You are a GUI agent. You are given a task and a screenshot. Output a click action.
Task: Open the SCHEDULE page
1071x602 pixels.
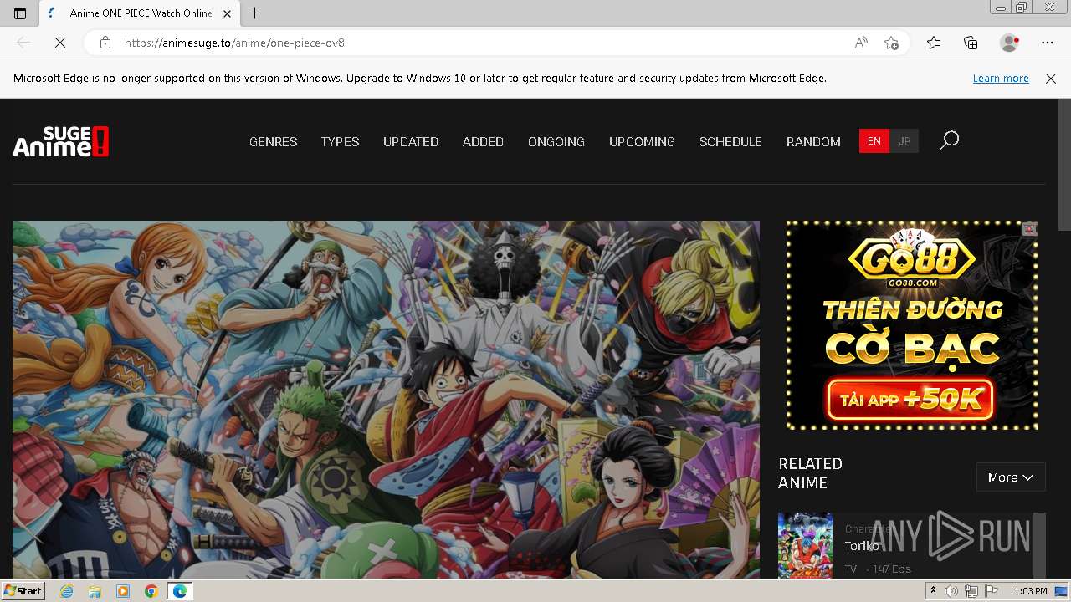(x=730, y=142)
